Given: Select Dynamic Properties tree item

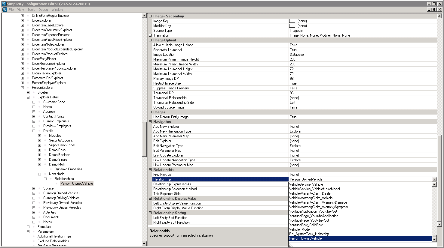Looking at the screenshot, I should (x=68, y=169).
